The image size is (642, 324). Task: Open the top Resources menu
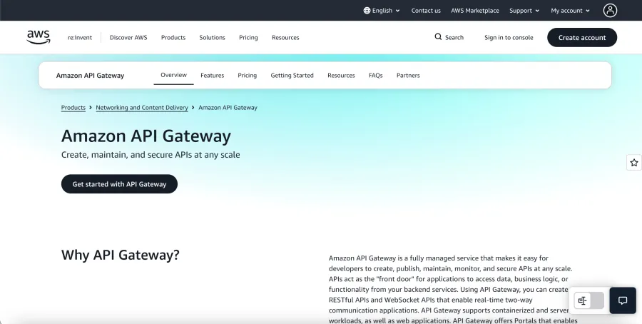[x=285, y=37]
